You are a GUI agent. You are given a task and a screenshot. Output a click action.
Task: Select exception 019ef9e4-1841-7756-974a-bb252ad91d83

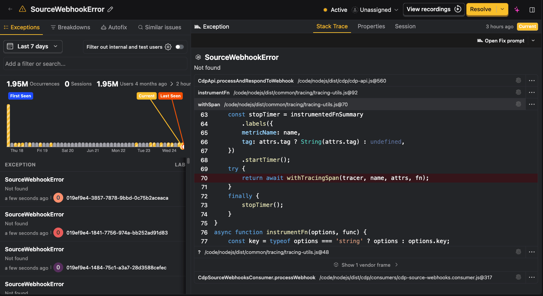[x=93, y=224]
